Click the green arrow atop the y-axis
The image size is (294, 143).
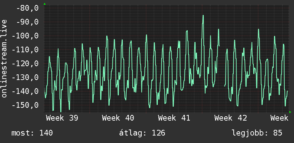coord(45,4)
